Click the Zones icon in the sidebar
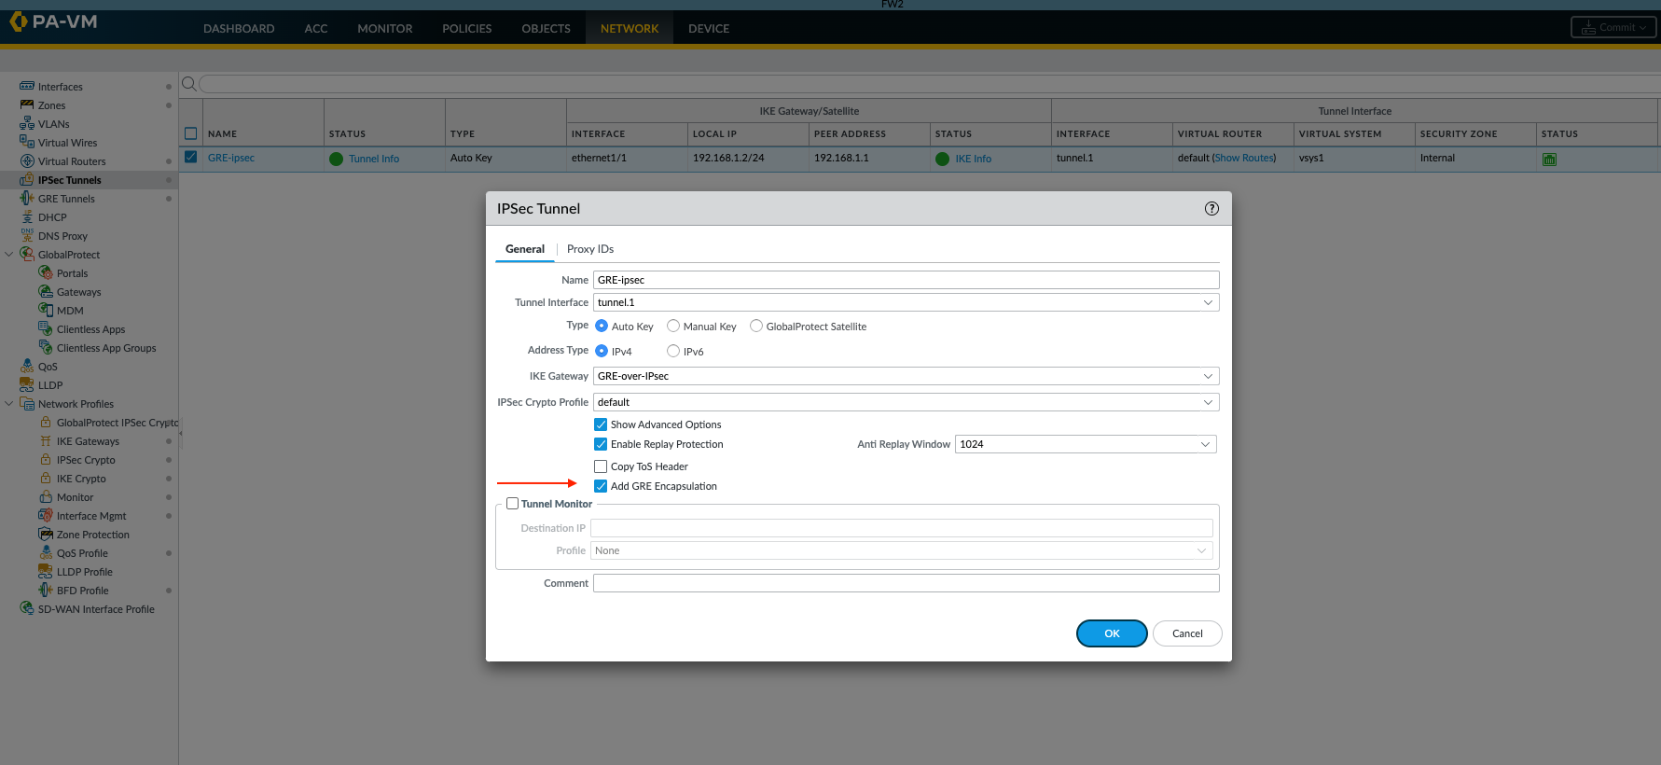 (27, 104)
